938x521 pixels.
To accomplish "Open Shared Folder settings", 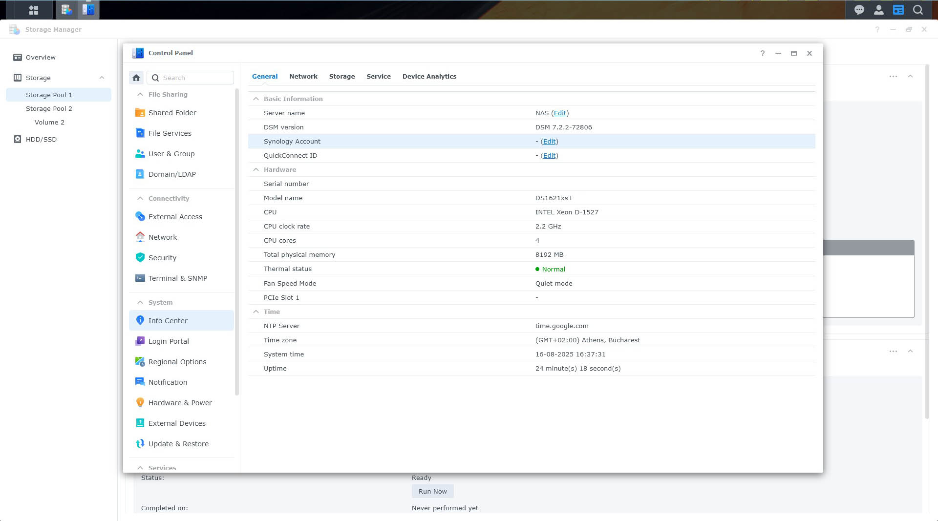I will coord(181,113).
